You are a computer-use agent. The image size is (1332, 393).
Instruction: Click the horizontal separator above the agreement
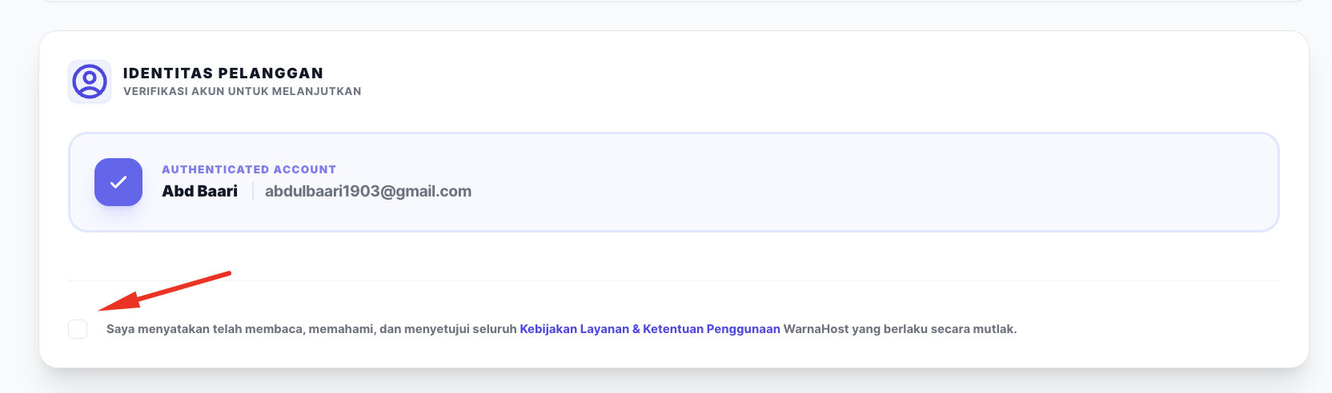[672, 281]
